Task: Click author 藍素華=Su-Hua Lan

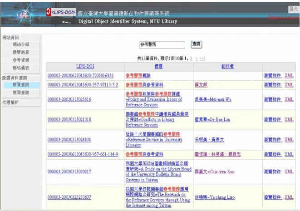Action: (212, 119)
